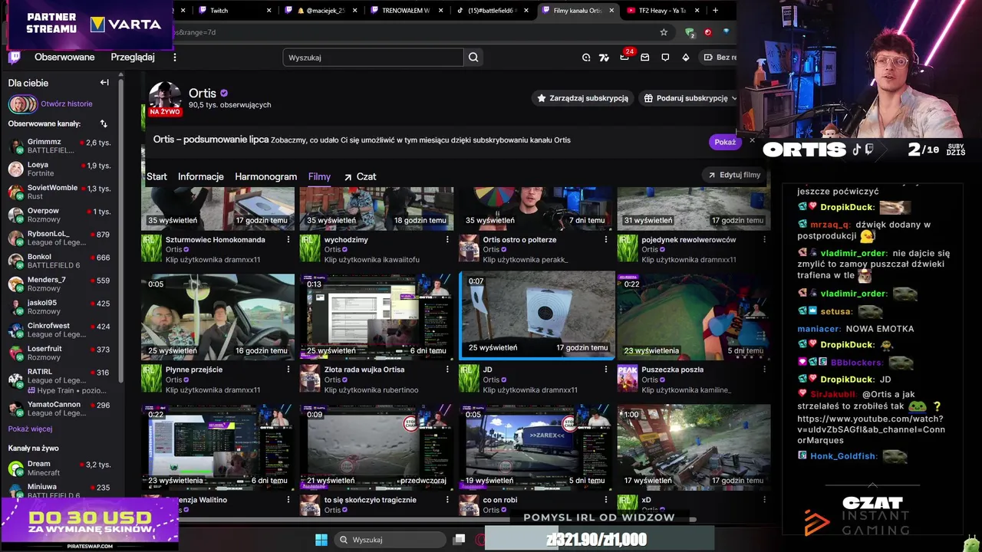
Task: Click the Windows Start button
Action: tap(321, 540)
